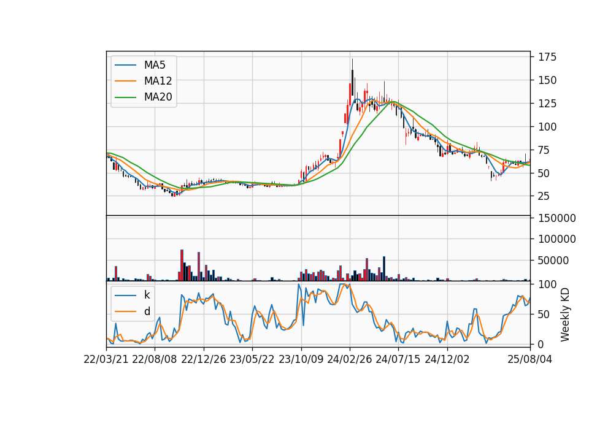The height and width of the screenshot is (423, 589).
Task: Click the 100000 volume axis label
Action: (557, 239)
